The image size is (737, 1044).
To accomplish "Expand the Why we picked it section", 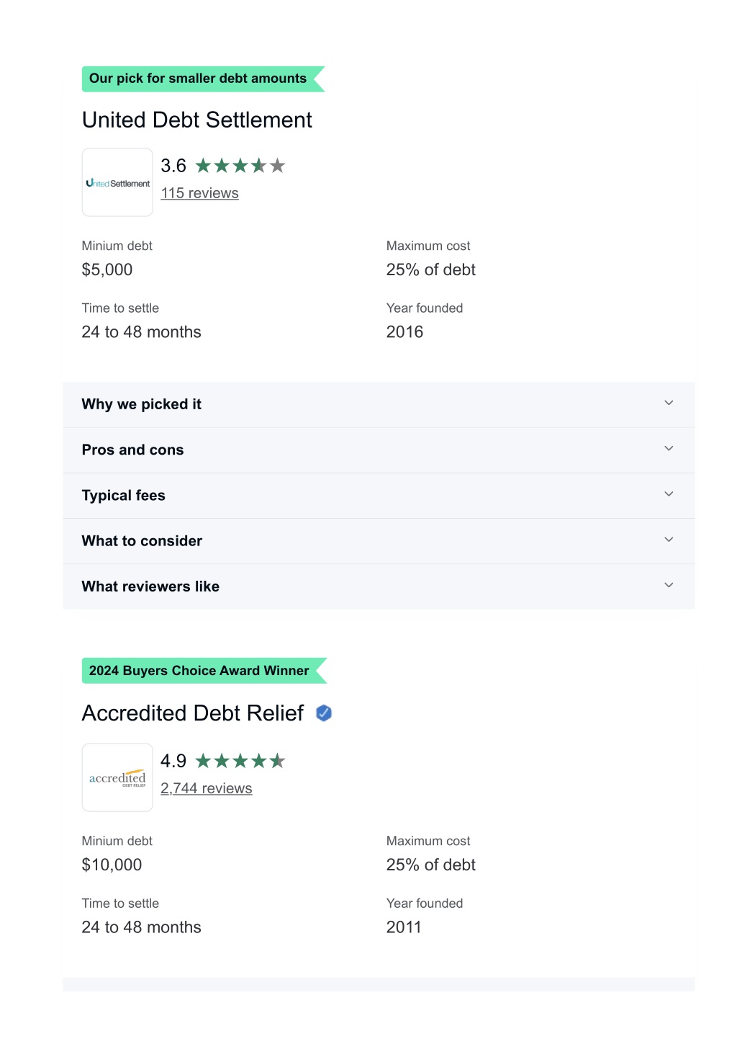I will (x=379, y=405).
